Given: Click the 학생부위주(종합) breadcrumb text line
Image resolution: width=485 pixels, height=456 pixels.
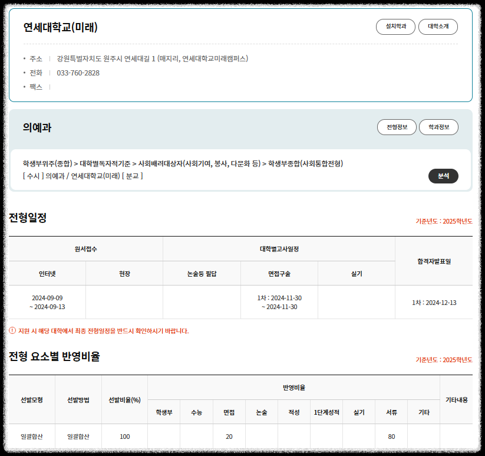Looking at the screenshot, I should point(183,163).
